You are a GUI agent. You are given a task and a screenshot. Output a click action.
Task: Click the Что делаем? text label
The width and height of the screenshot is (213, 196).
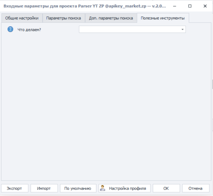29,30
